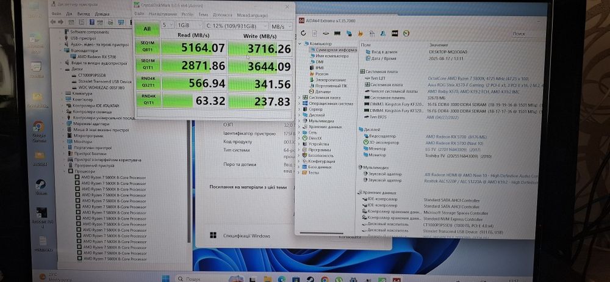Select Суммарная информация in AIDA64 tree

tap(333, 50)
